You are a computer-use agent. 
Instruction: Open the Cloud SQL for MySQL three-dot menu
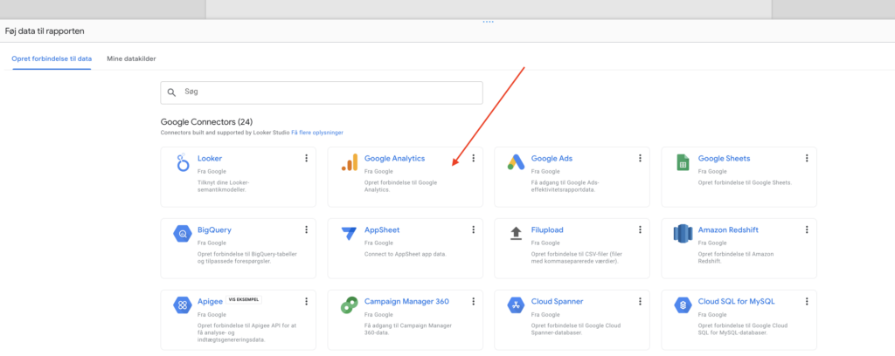click(807, 301)
